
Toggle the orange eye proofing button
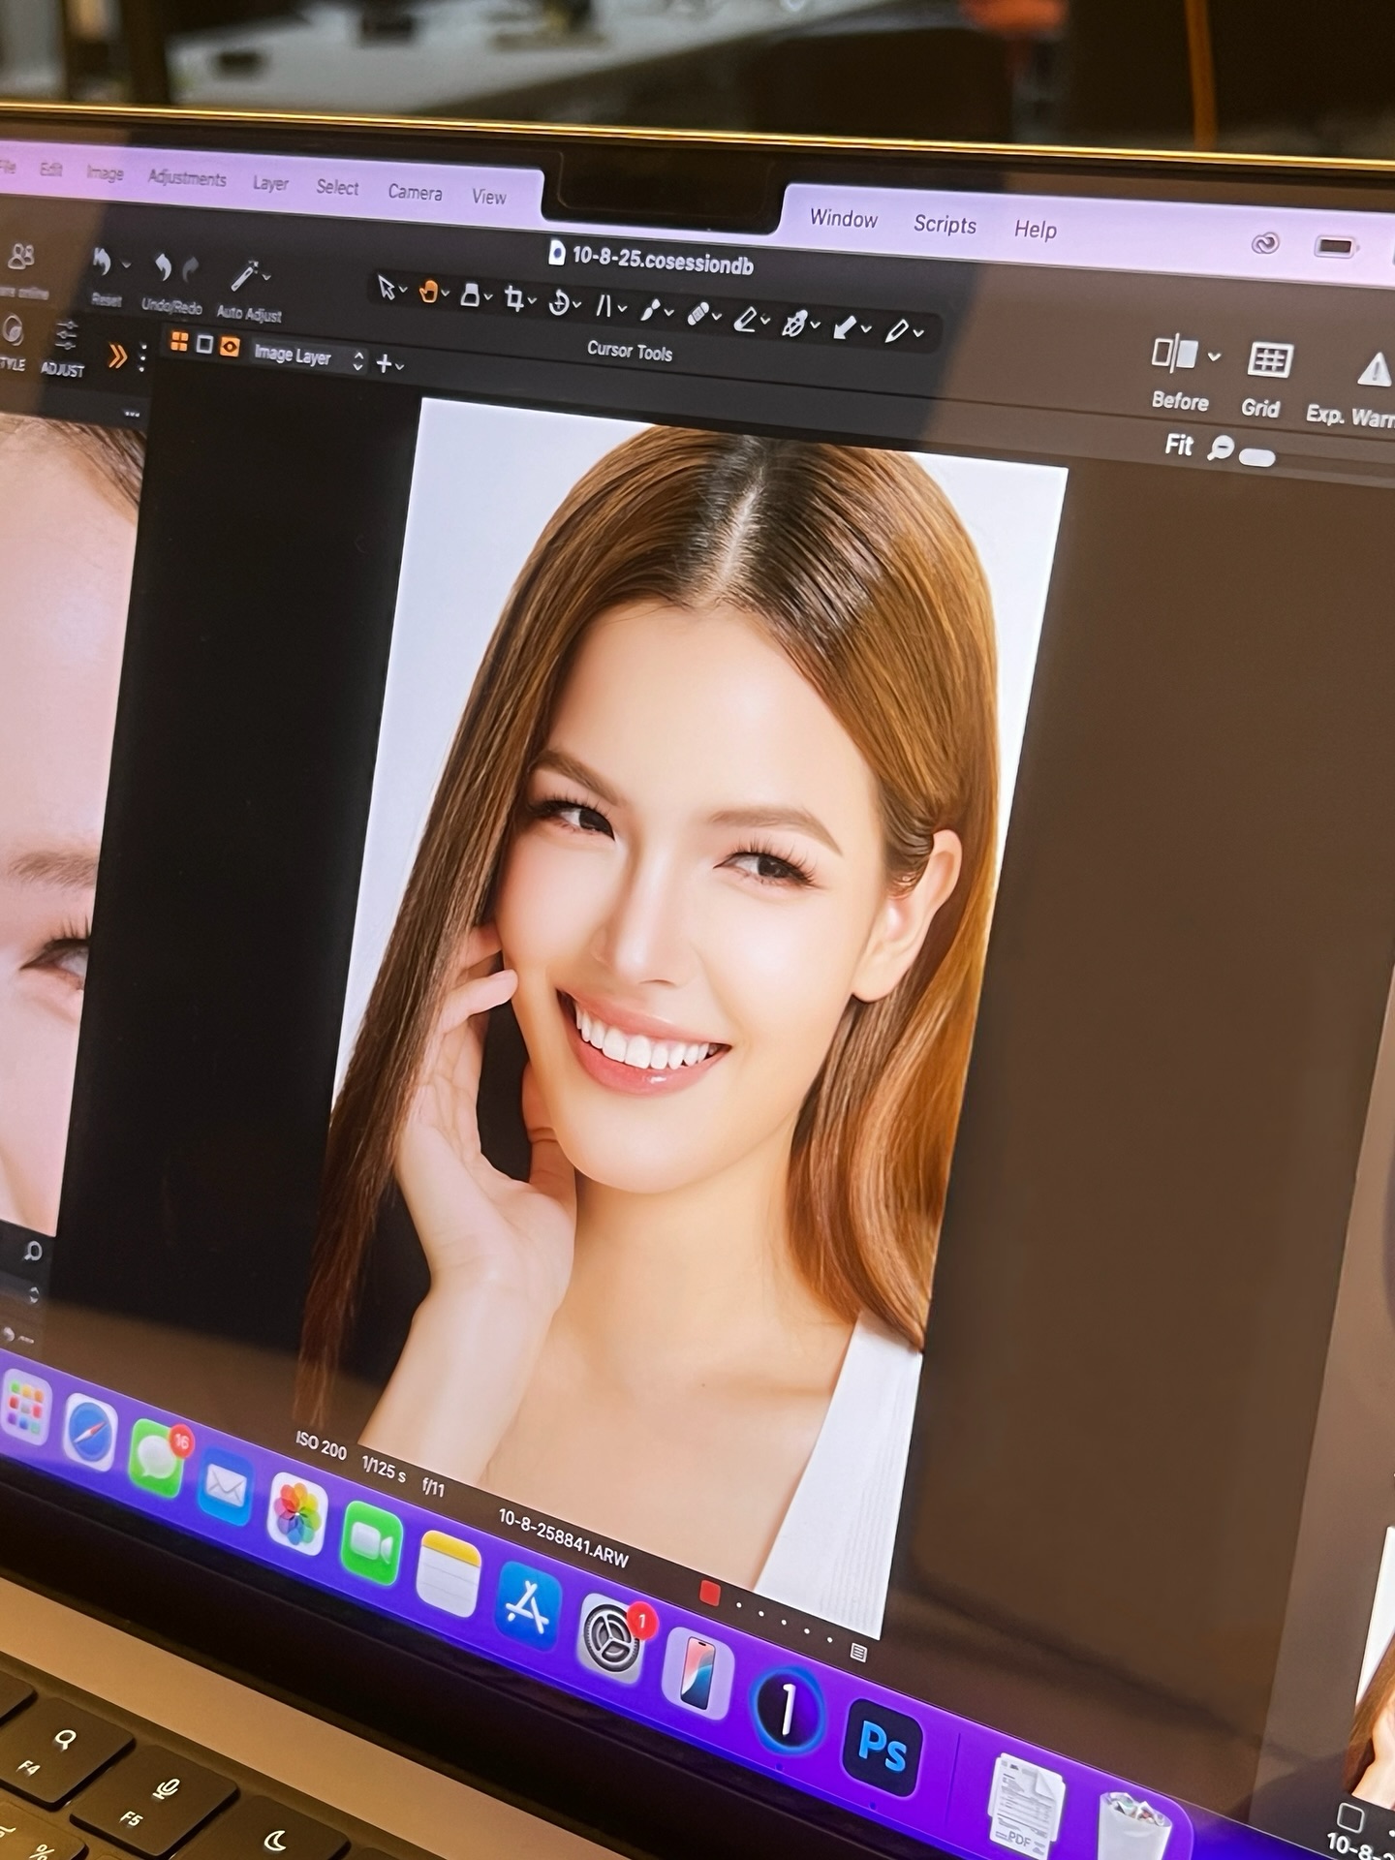pos(230,346)
